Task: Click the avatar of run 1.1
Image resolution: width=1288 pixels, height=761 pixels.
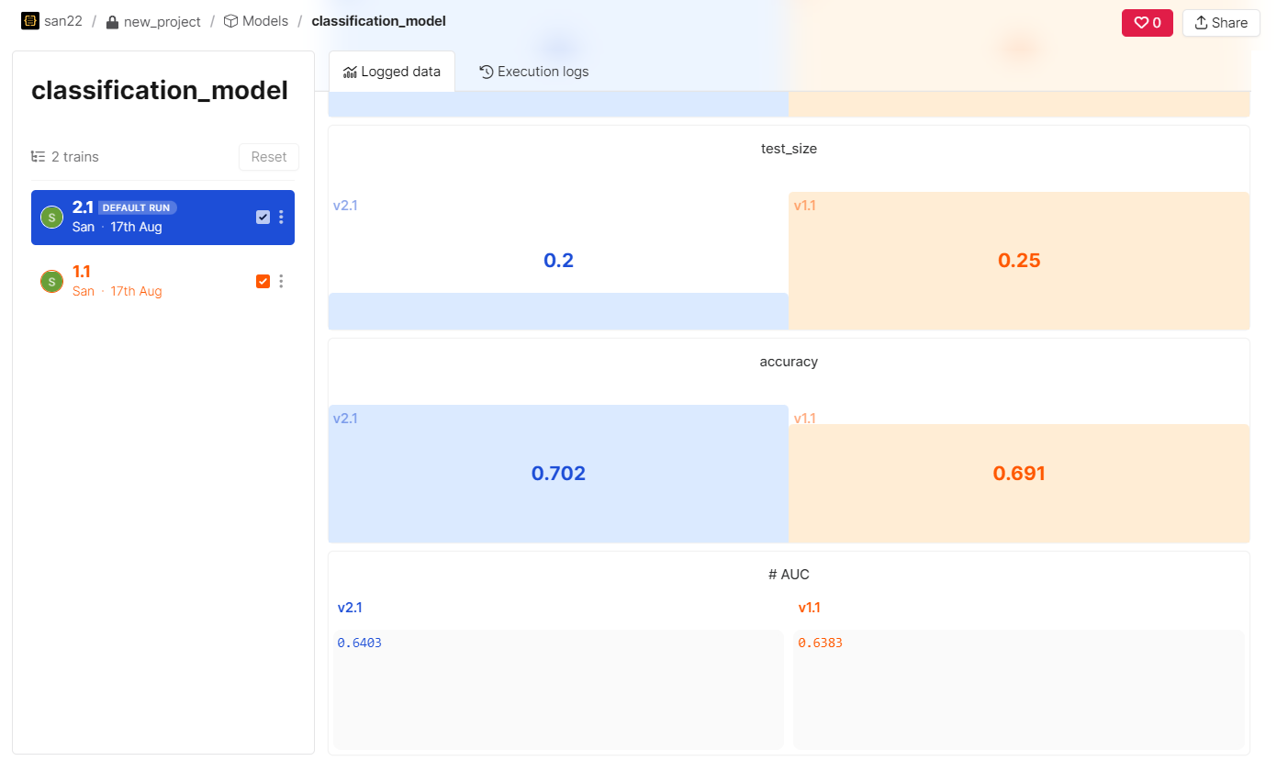Action: coord(51,282)
